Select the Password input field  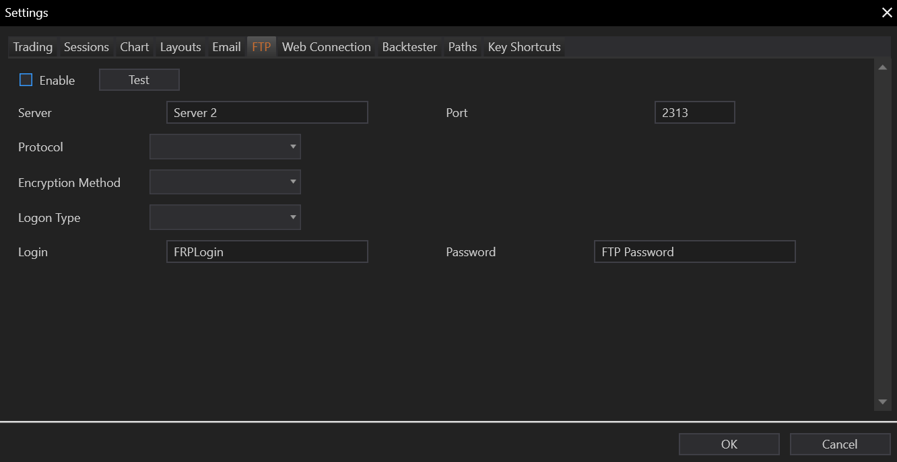pos(694,252)
